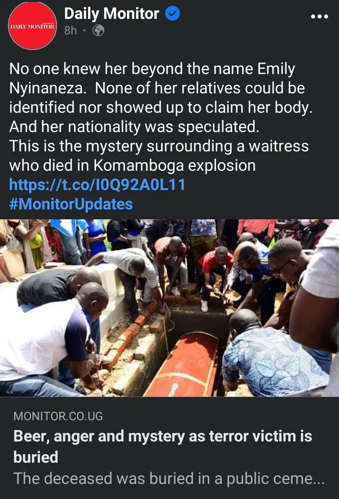Click the blue verified badge
This screenshot has width=339, height=499.
coord(173,14)
